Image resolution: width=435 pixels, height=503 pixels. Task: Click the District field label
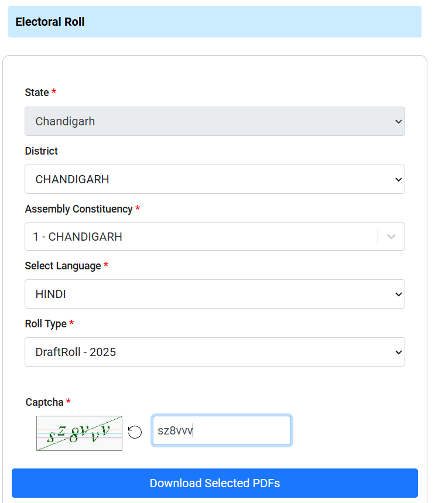coord(41,151)
